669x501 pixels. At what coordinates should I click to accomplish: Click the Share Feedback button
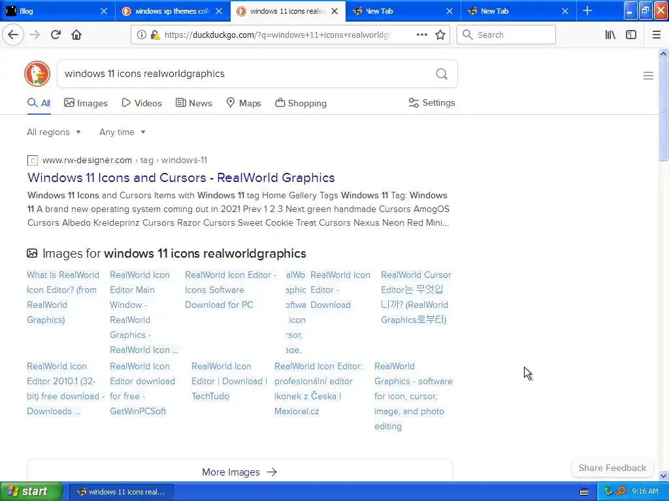(x=612, y=468)
